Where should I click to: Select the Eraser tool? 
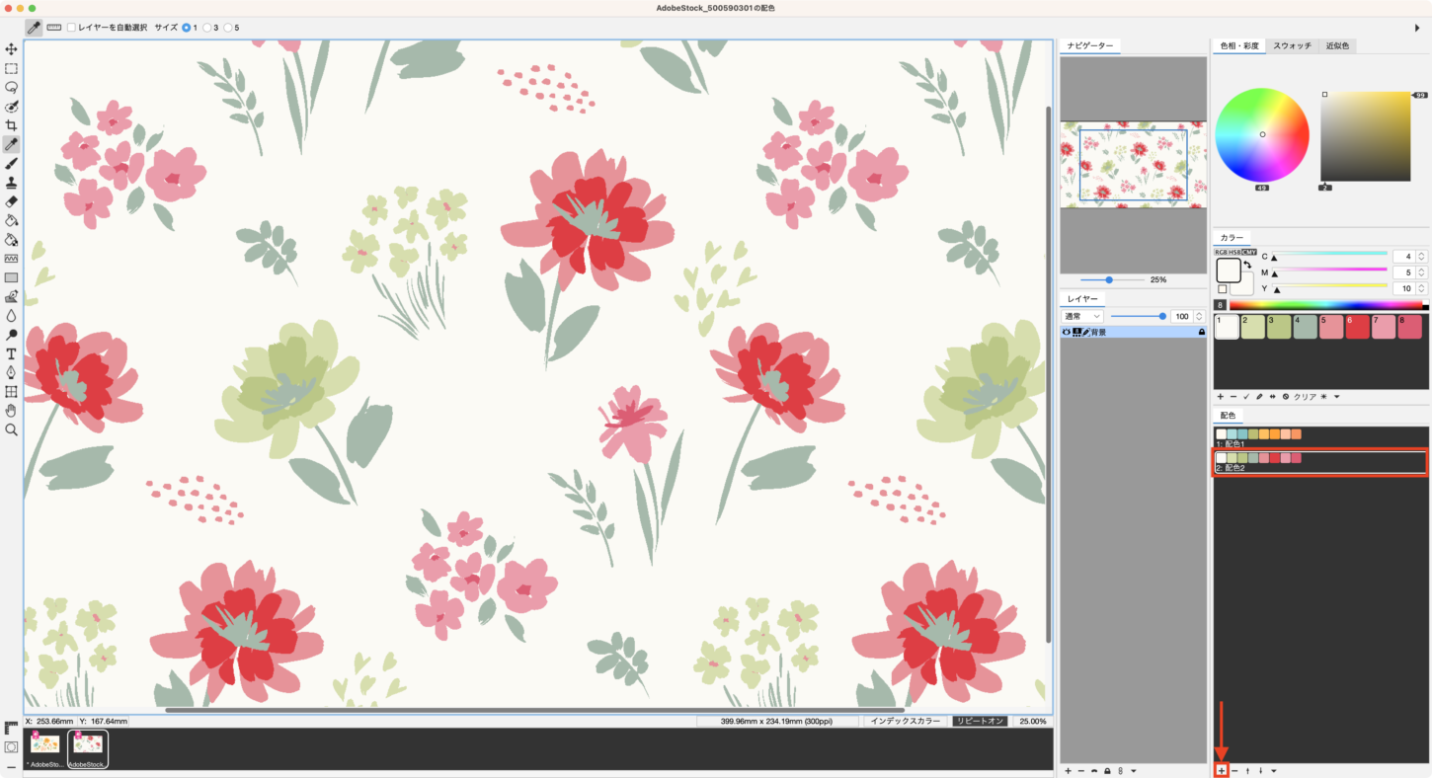(x=11, y=201)
